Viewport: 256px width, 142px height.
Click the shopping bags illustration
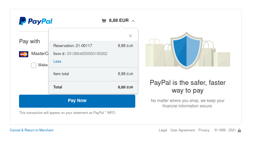(x=188, y=53)
